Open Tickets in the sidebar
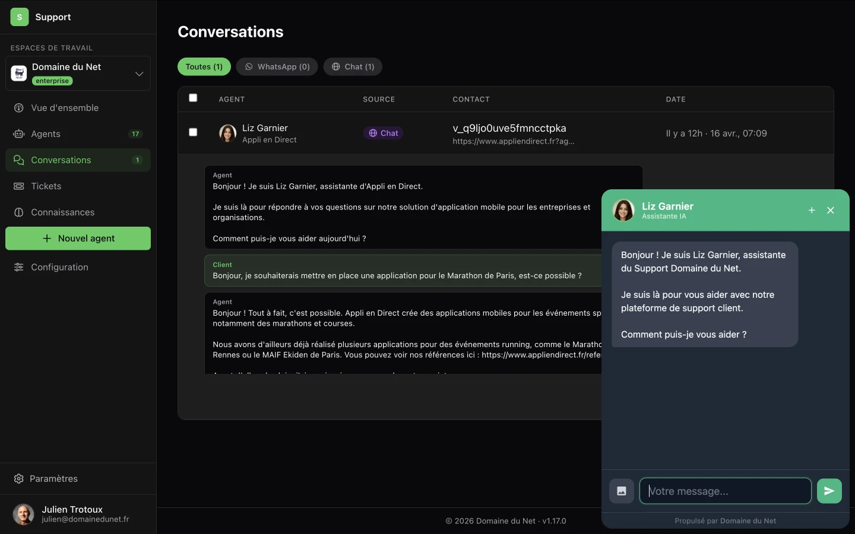The width and height of the screenshot is (855, 534). pyautogui.click(x=46, y=186)
